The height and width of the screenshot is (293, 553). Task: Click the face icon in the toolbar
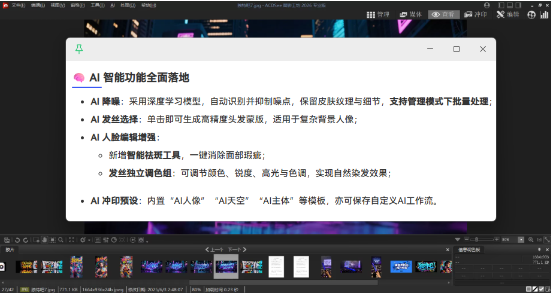(141, 240)
